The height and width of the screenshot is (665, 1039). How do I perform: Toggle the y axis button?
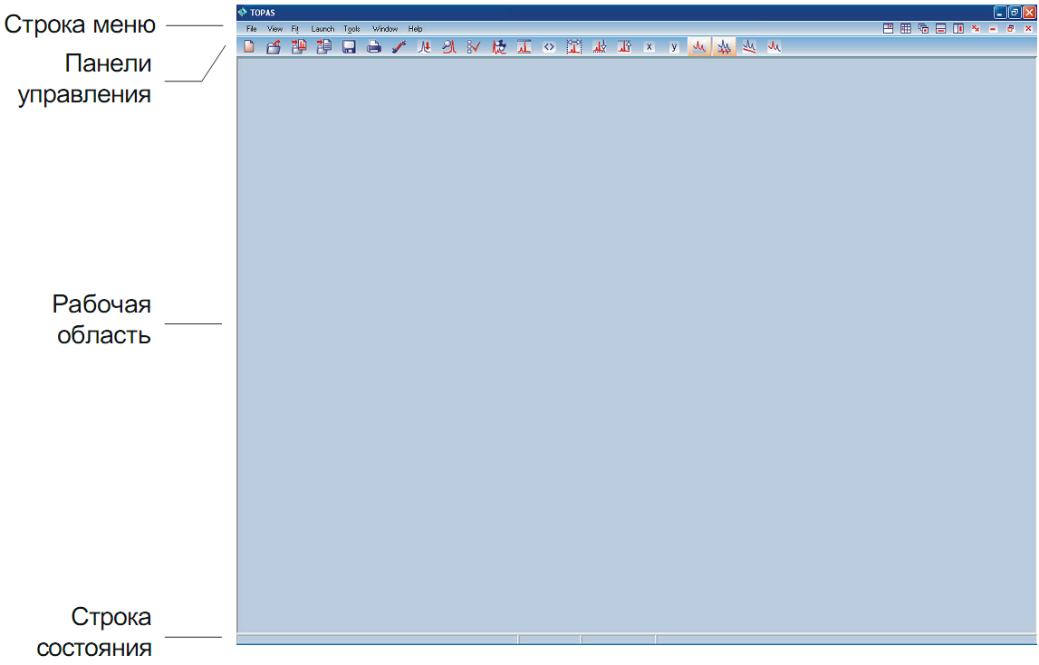coord(674,46)
